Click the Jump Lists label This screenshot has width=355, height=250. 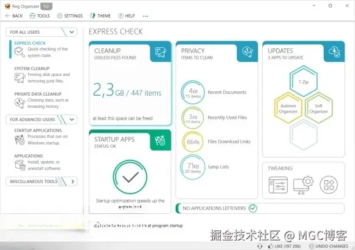coord(219,167)
